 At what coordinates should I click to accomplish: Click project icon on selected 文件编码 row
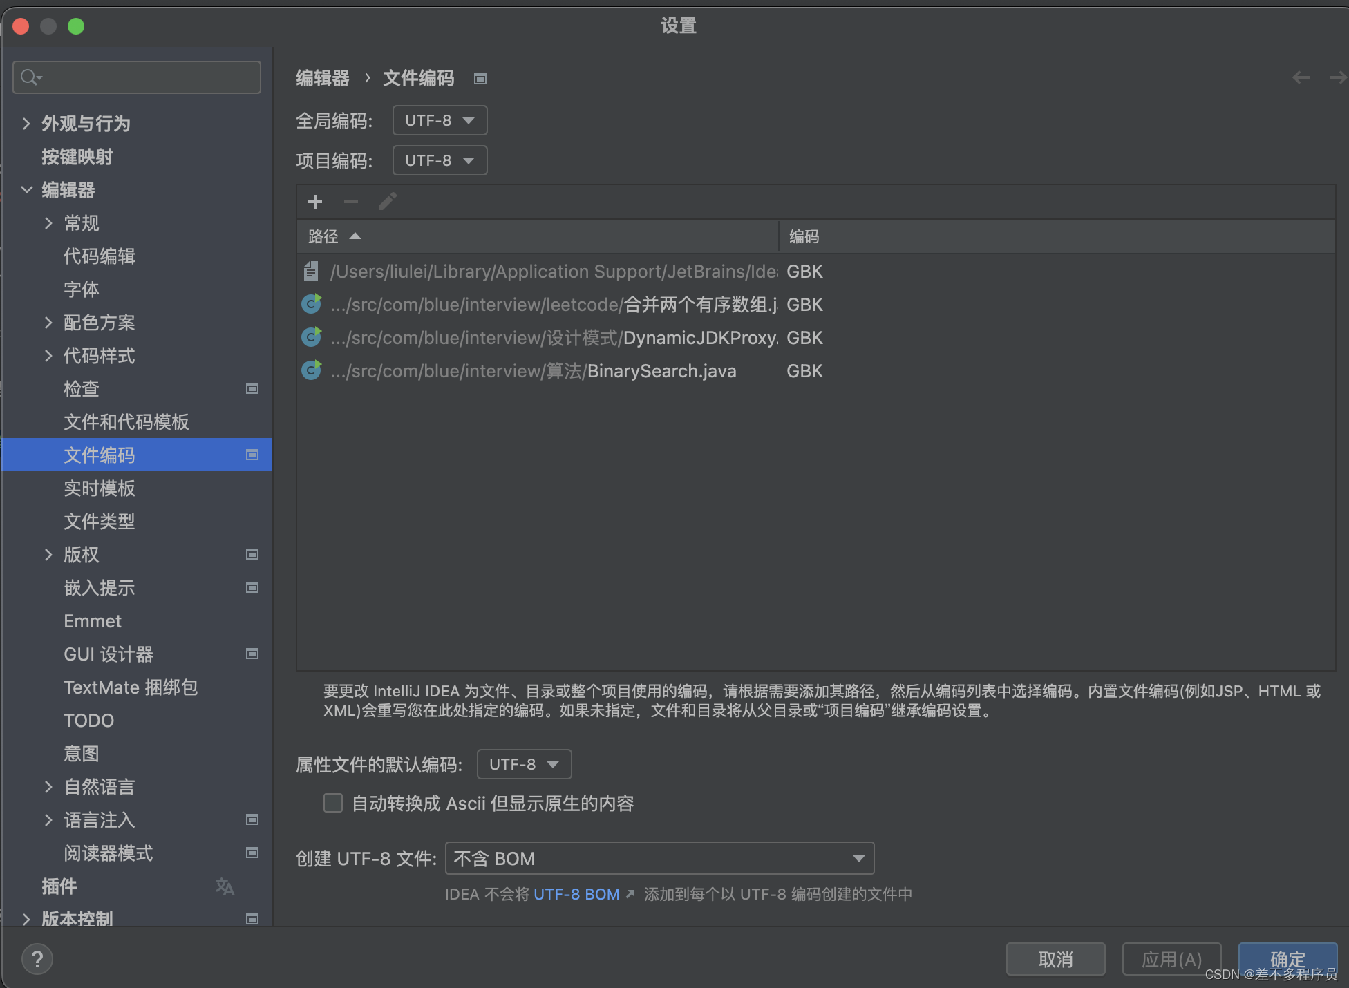click(x=252, y=455)
